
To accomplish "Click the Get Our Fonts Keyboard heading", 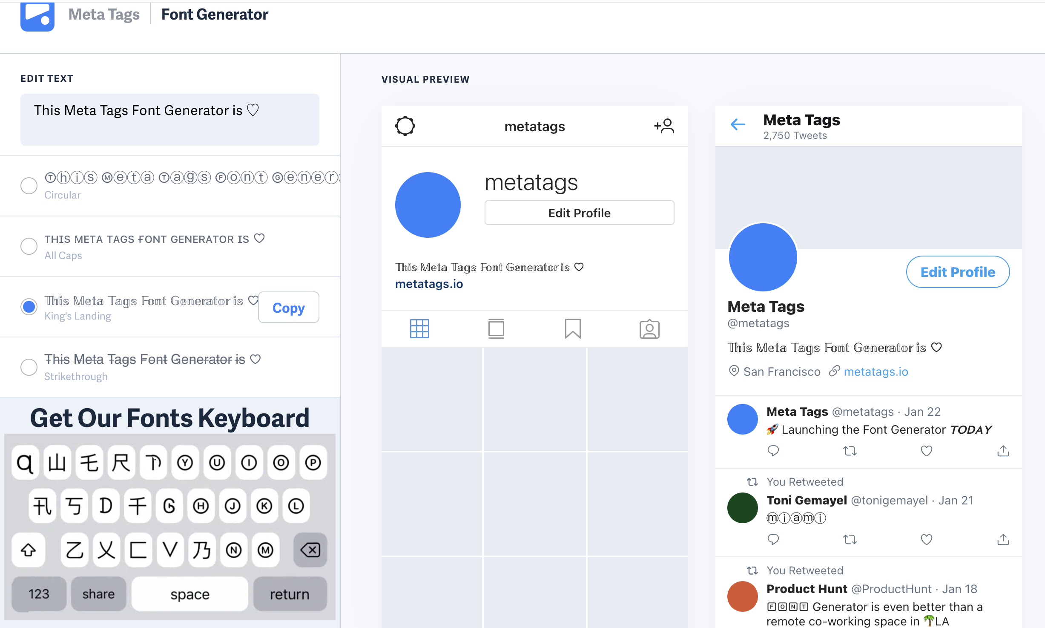I will tap(169, 418).
